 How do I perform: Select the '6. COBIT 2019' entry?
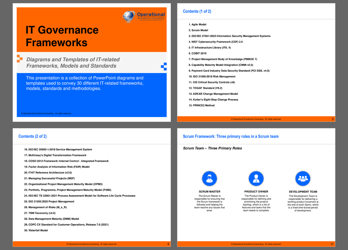197,53
